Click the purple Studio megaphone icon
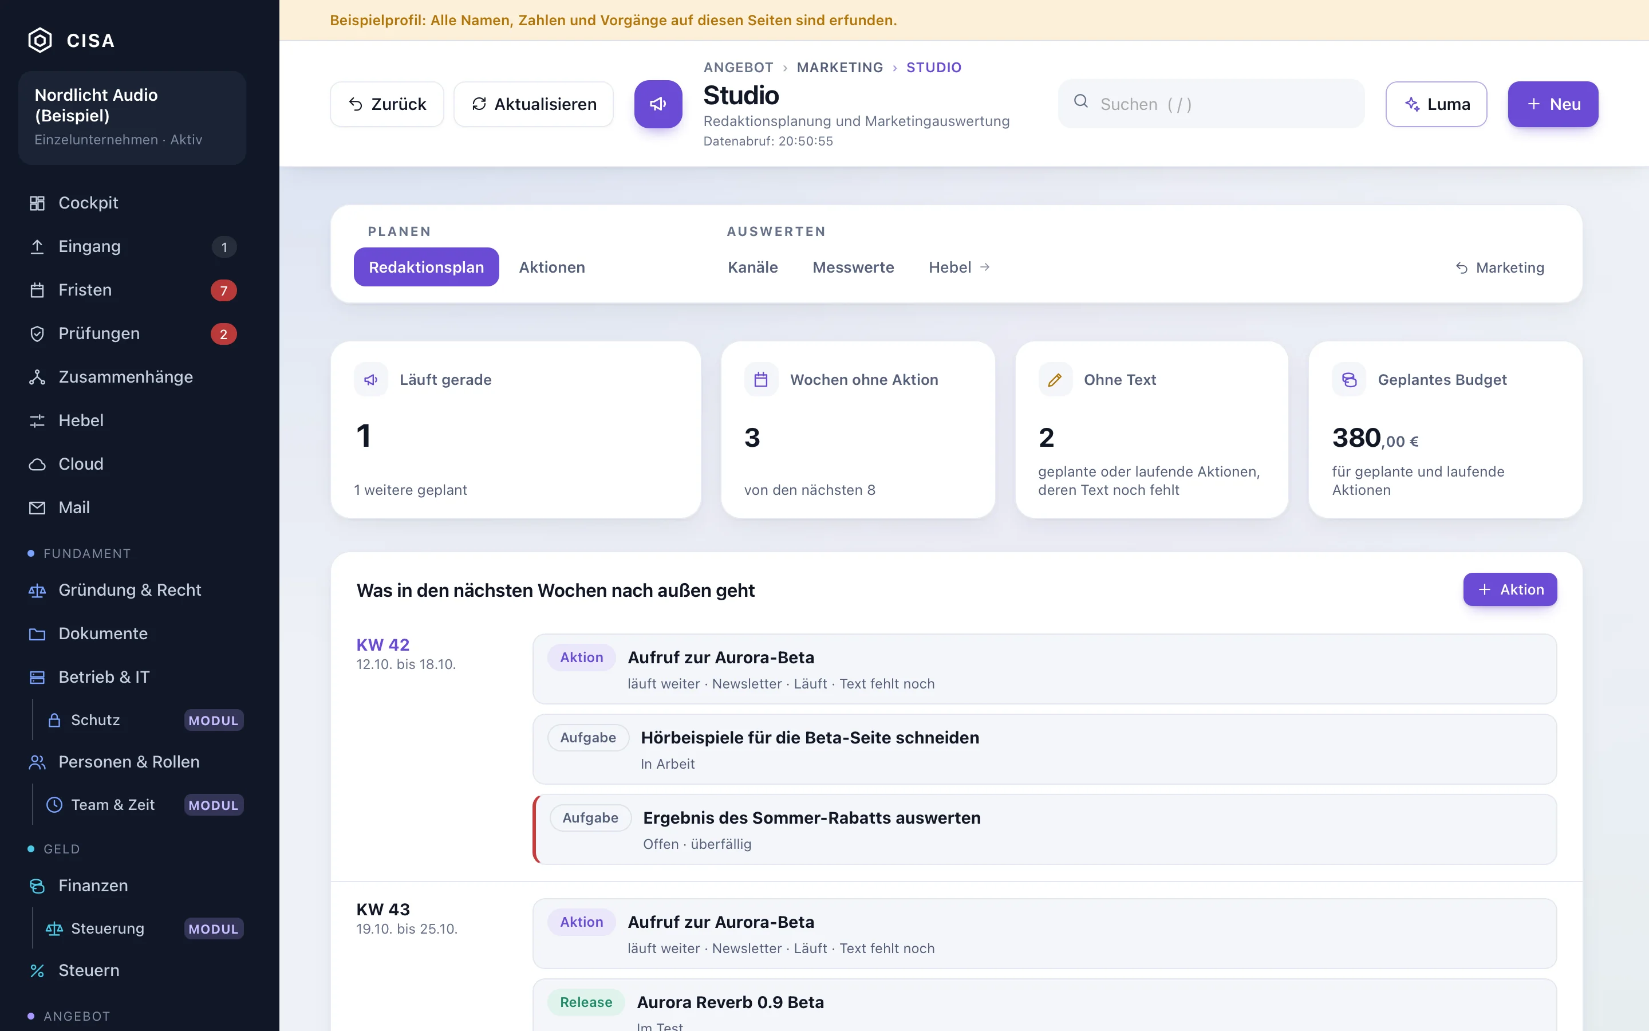The image size is (1649, 1031). coord(658,104)
